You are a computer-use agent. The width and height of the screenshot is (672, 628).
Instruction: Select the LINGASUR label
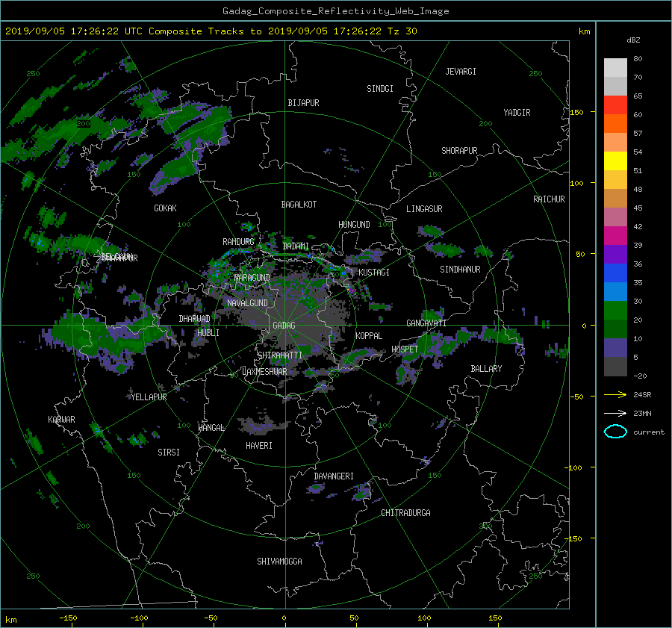point(424,209)
